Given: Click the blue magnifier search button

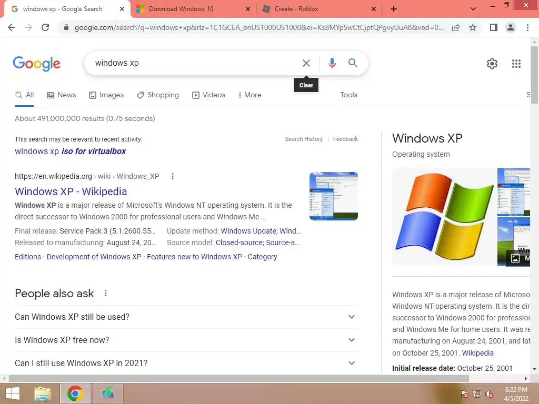Looking at the screenshot, I should pos(353,63).
